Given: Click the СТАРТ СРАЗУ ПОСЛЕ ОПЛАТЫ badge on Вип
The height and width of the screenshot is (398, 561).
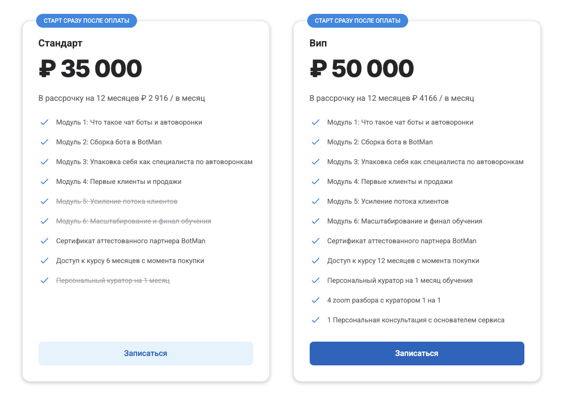Looking at the screenshot, I should point(357,20).
